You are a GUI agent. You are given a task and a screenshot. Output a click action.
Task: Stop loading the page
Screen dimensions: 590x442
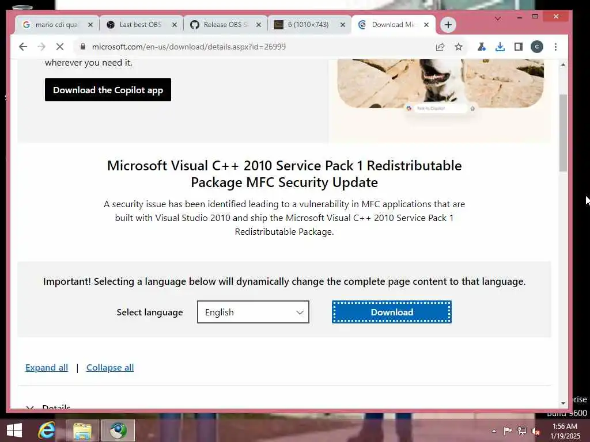pyautogui.click(x=60, y=47)
